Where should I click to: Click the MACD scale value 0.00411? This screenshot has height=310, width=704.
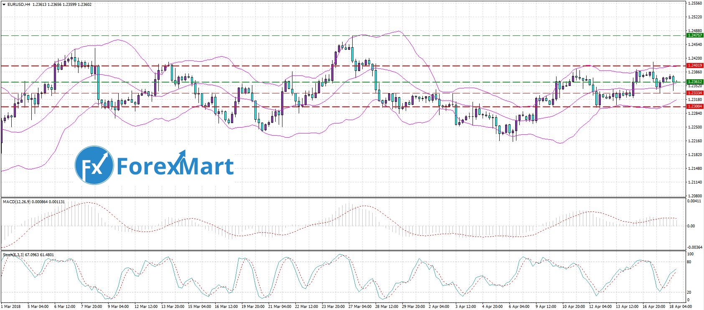click(x=694, y=201)
